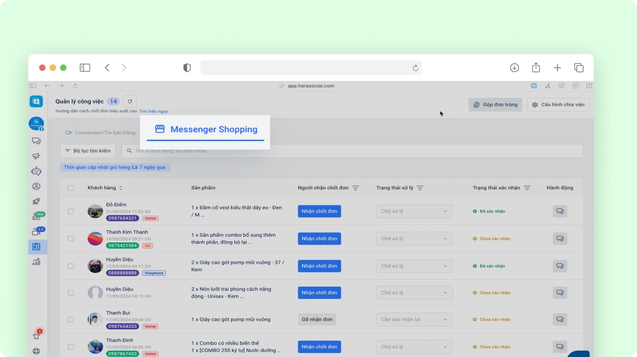Image resolution: width=637 pixels, height=357 pixels.
Task: Select the active task management sidebar icon
Action: click(x=36, y=246)
